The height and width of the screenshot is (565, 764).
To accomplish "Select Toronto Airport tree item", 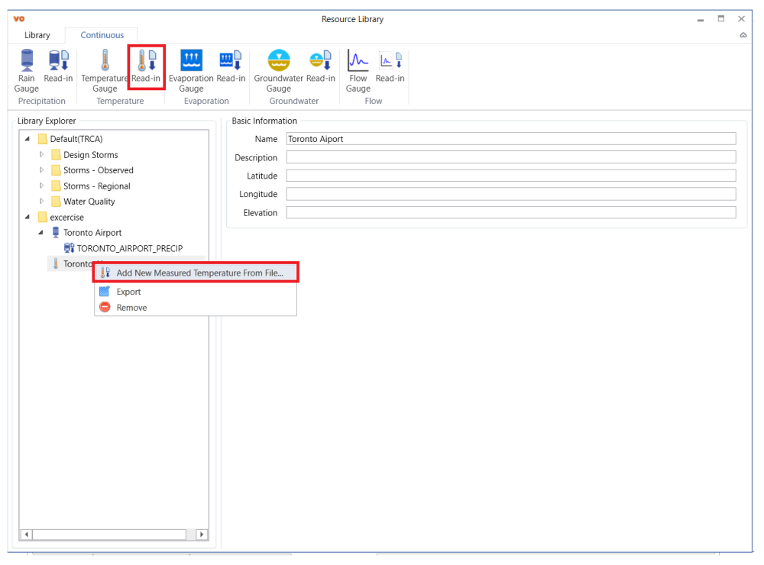I will (x=92, y=232).
